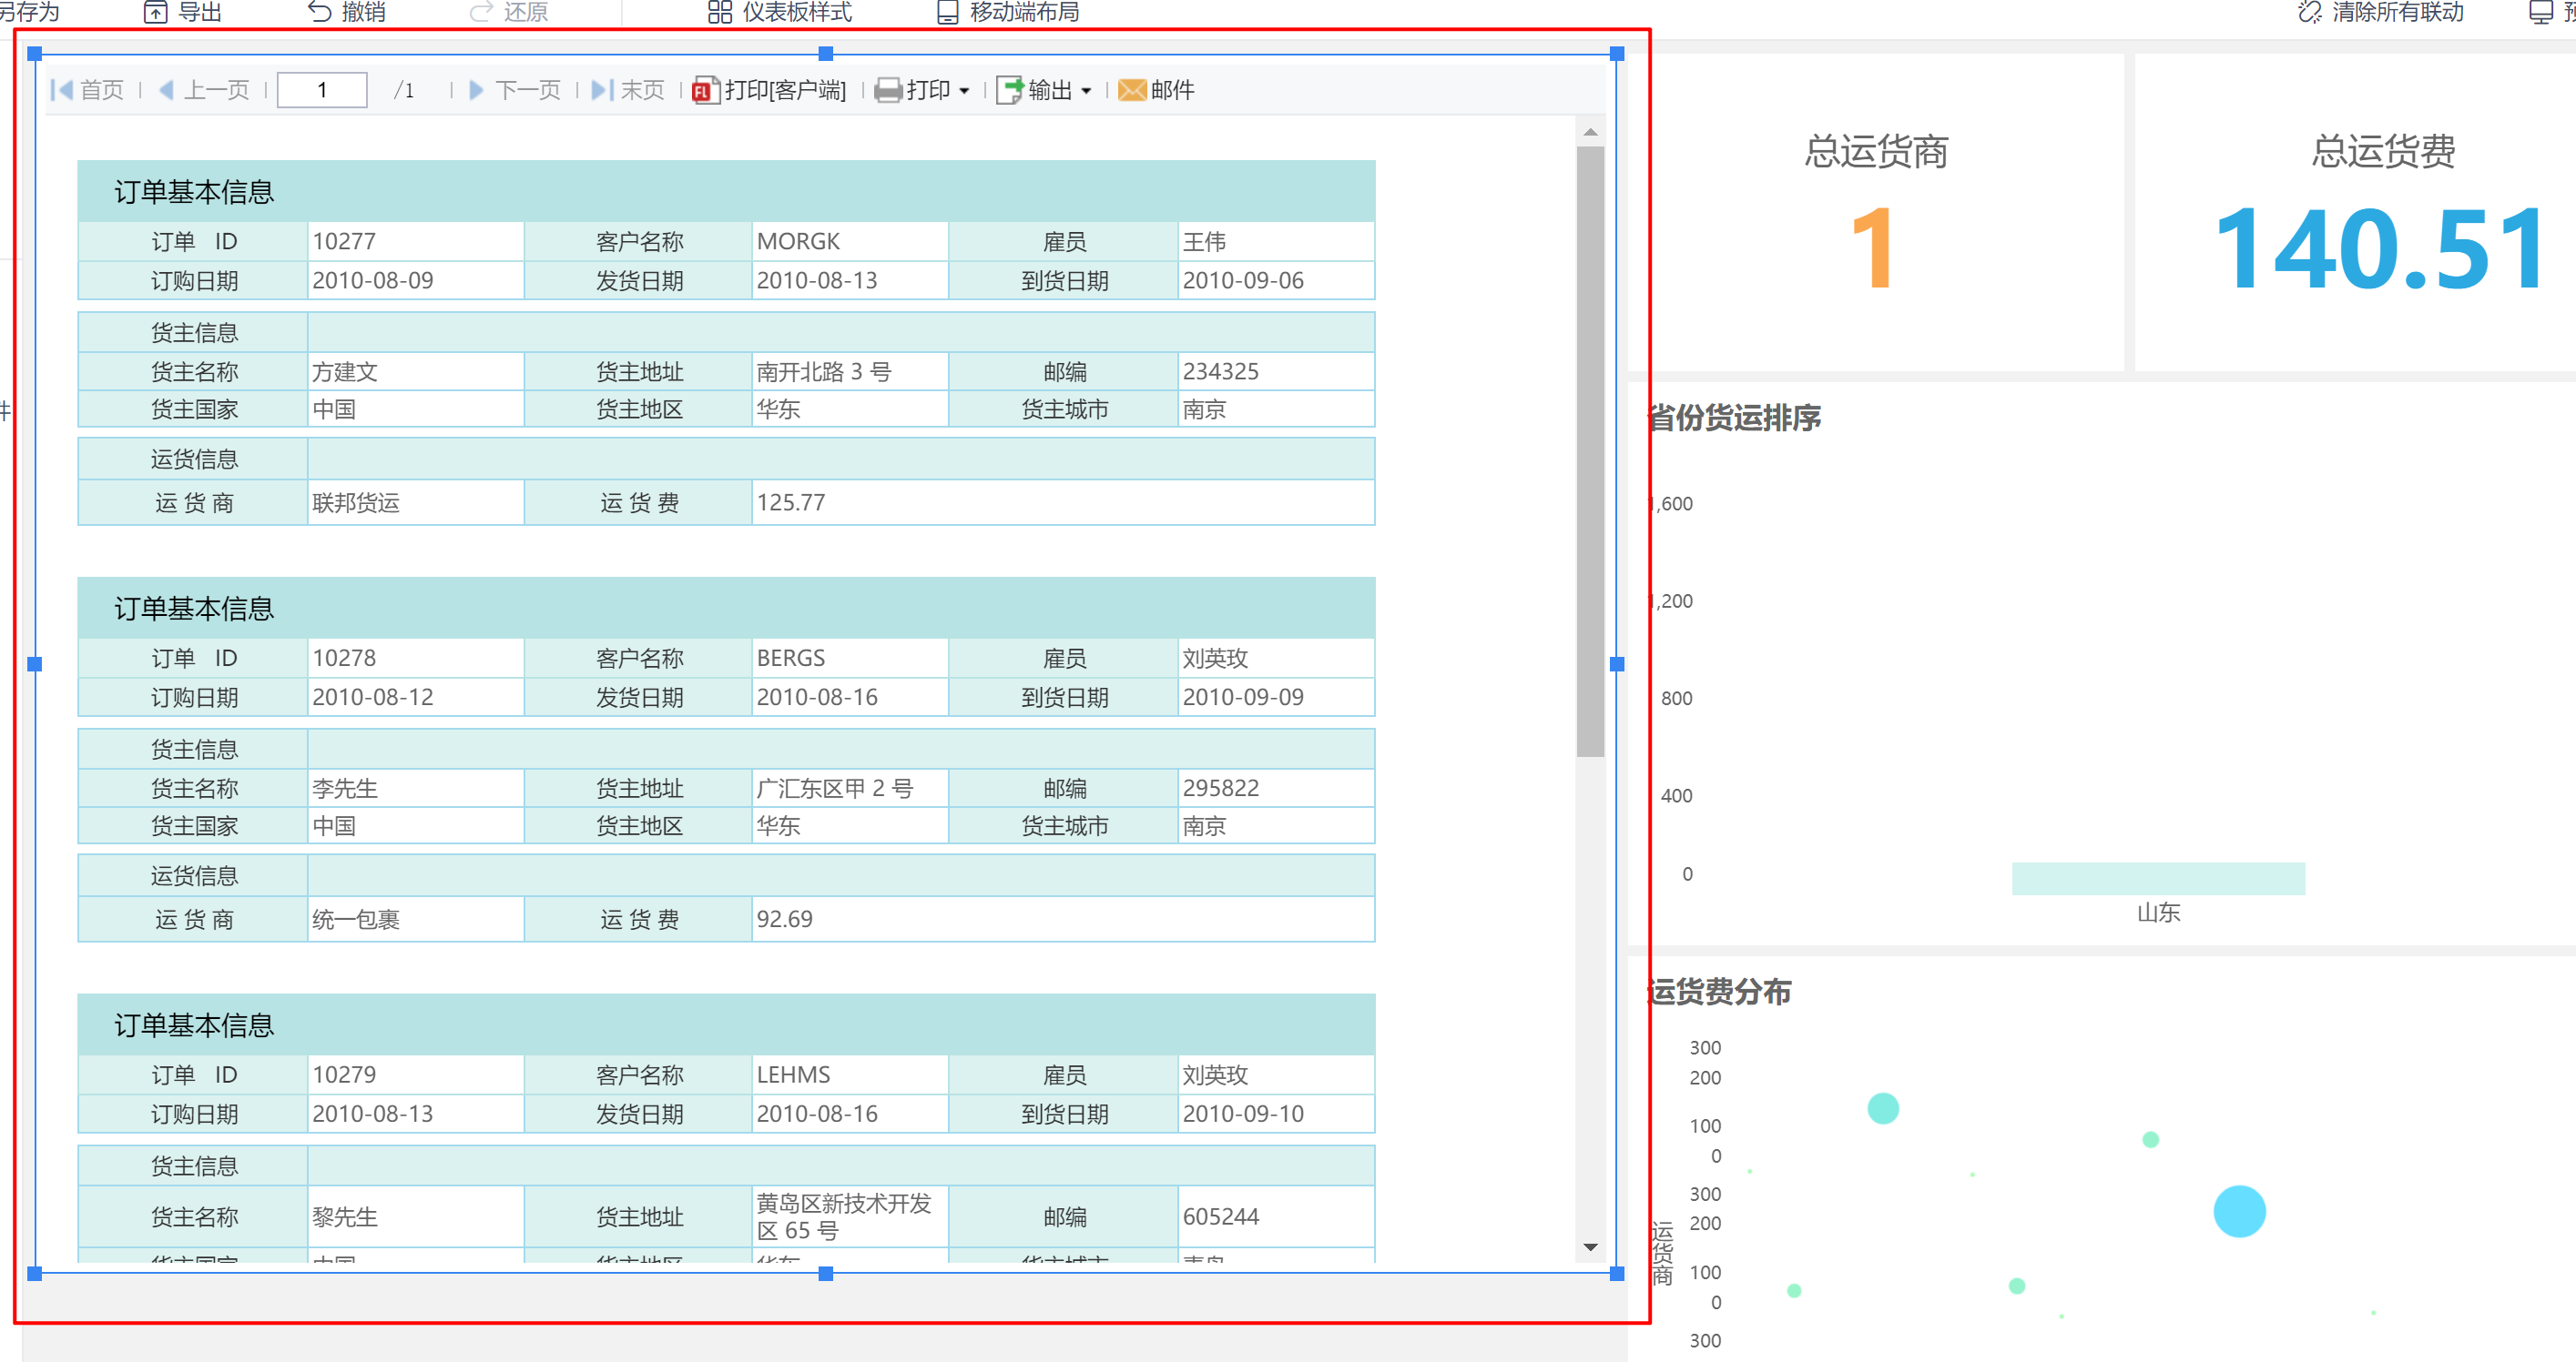The width and height of the screenshot is (2576, 1362).
Task: Click order ID cell 10278
Action: click(415, 659)
